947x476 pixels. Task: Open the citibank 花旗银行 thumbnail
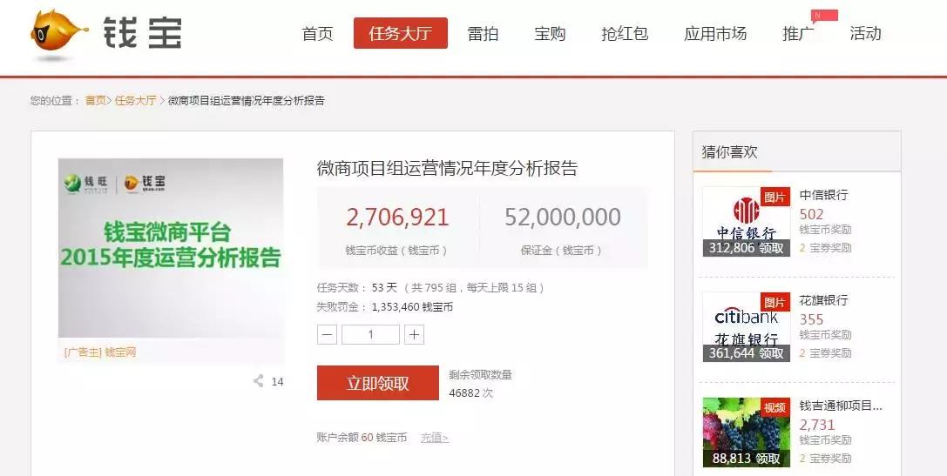747,327
